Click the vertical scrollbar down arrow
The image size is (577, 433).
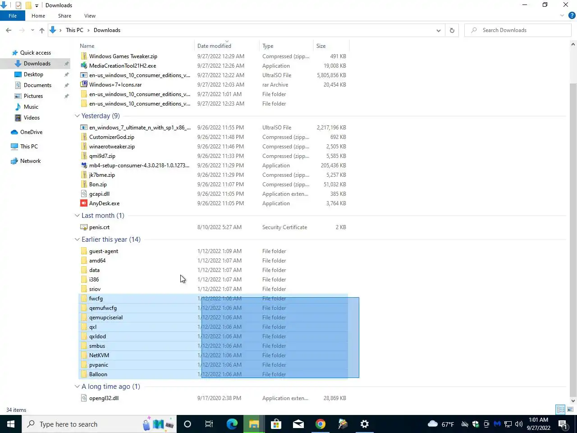click(573, 401)
